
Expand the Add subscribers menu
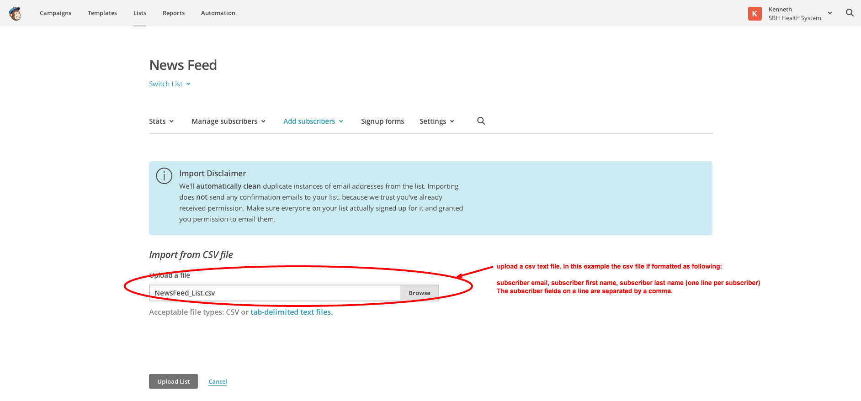click(x=313, y=121)
